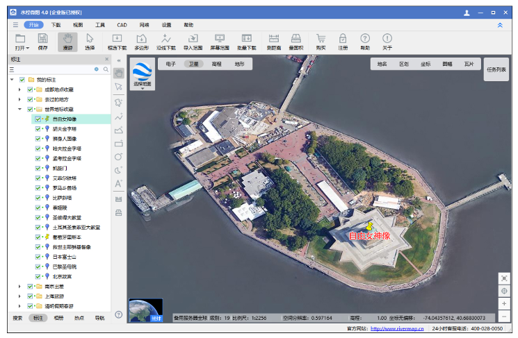The height and width of the screenshot is (338, 518).
Task: Switch to the 相册 bottom tab
Action: point(59,318)
